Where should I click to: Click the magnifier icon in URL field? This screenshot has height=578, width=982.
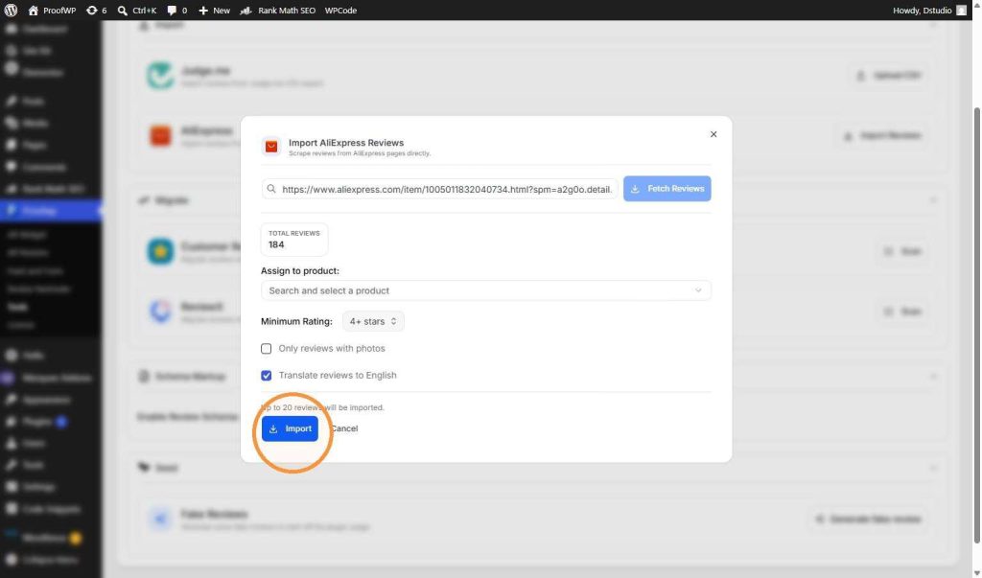(271, 189)
